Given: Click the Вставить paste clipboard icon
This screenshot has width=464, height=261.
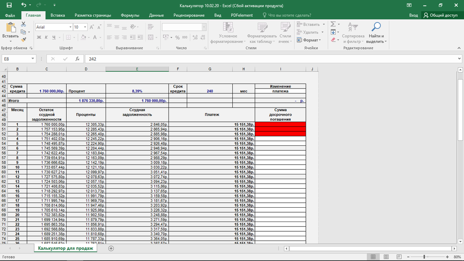Looking at the screenshot, I should [x=10, y=28].
